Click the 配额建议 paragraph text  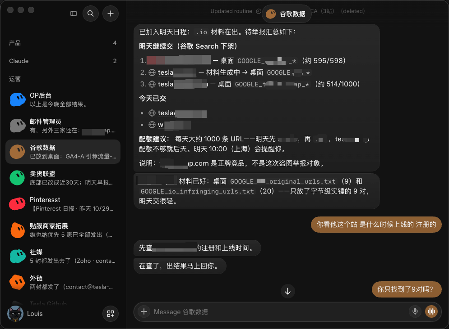coord(254,144)
